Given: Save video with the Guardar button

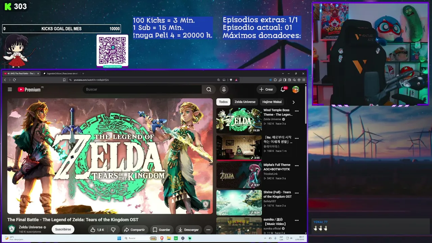Looking at the screenshot, I should (161, 230).
